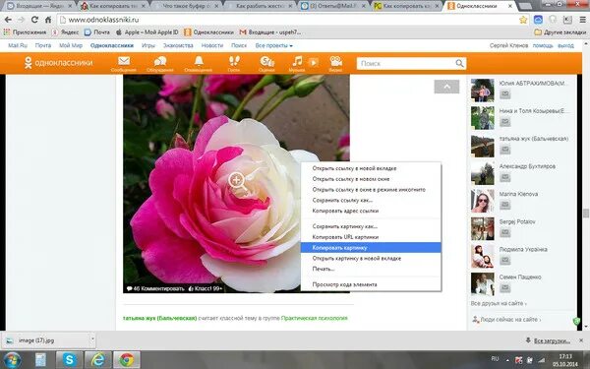Image resolution: width=590 pixels, height=369 pixels.
Task: Click the zoom magnifier on the rose photo
Action: click(237, 181)
